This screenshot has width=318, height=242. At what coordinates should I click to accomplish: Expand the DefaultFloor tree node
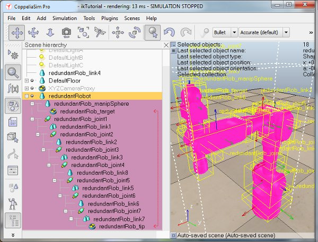(x=26, y=81)
